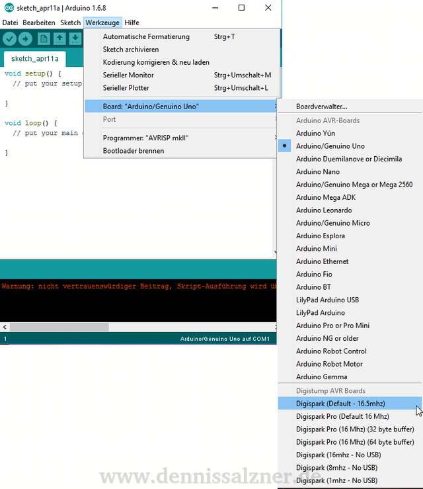This screenshot has width=423, height=489.
Task: Select Arduino/Genuino Micro board
Action: pyautogui.click(x=350, y=223)
